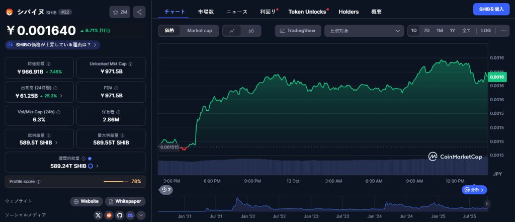
Task: Open the Whitepaper link
Action: click(125, 201)
